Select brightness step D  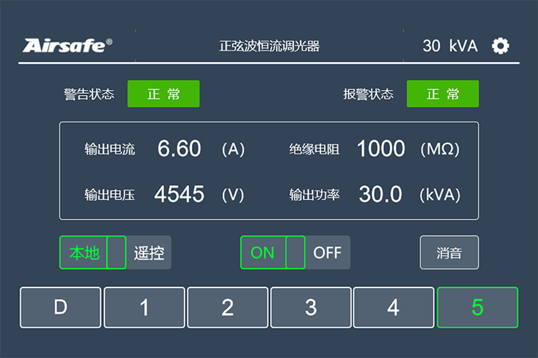coord(60,307)
